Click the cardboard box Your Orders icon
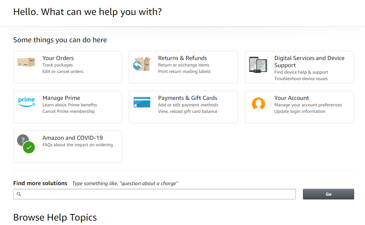The image size is (365, 225). [x=26, y=62]
